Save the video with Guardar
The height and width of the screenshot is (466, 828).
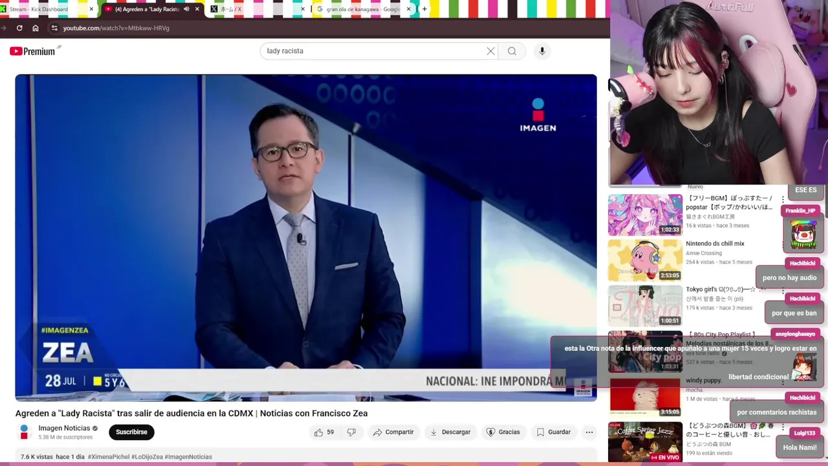click(x=554, y=432)
